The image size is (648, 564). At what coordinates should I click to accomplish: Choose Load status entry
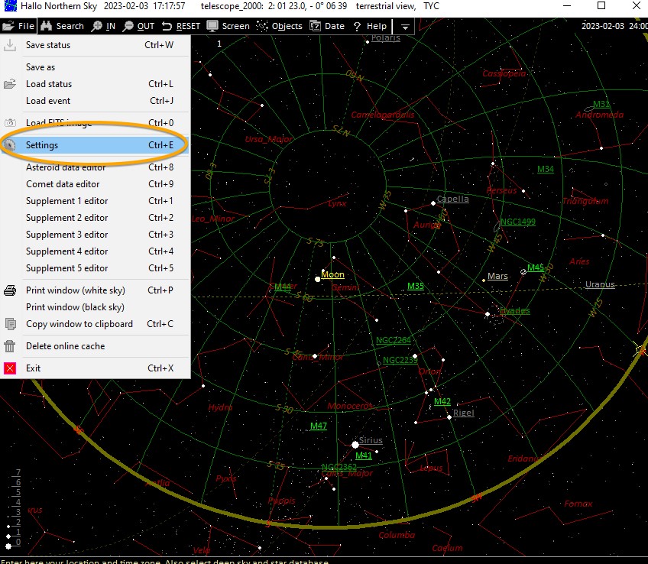[95, 84]
